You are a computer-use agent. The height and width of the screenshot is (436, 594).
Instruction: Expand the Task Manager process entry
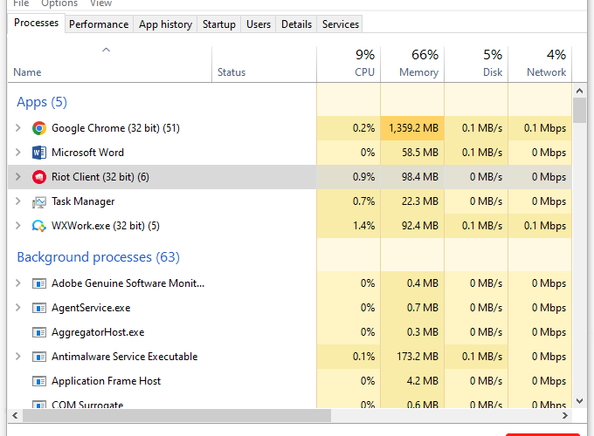coord(17,201)
